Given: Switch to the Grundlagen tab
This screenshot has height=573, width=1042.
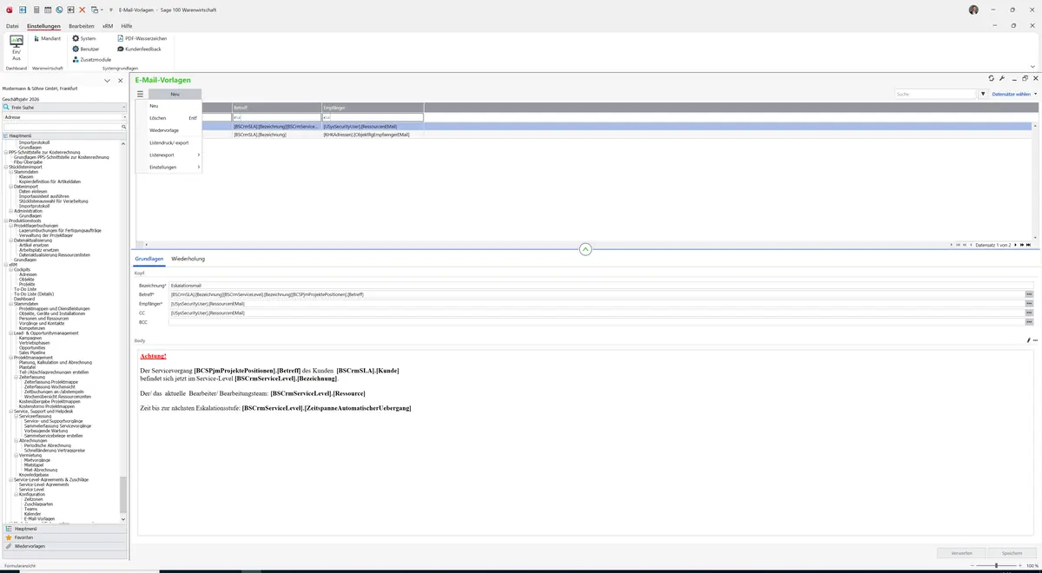Looking at the screenshot, I should click(149, 259).
